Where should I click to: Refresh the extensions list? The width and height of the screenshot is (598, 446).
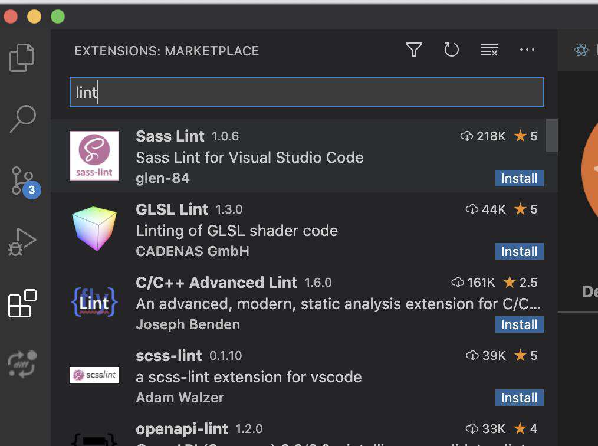pos(451,50)
